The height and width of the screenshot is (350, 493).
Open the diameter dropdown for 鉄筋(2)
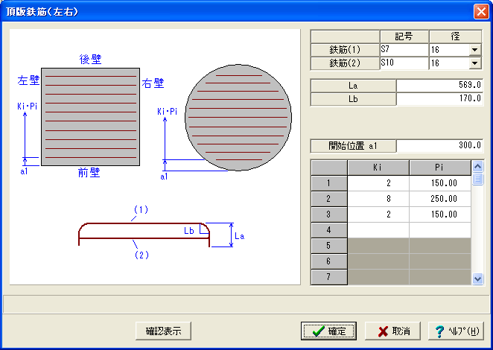(x=475, y=63)
